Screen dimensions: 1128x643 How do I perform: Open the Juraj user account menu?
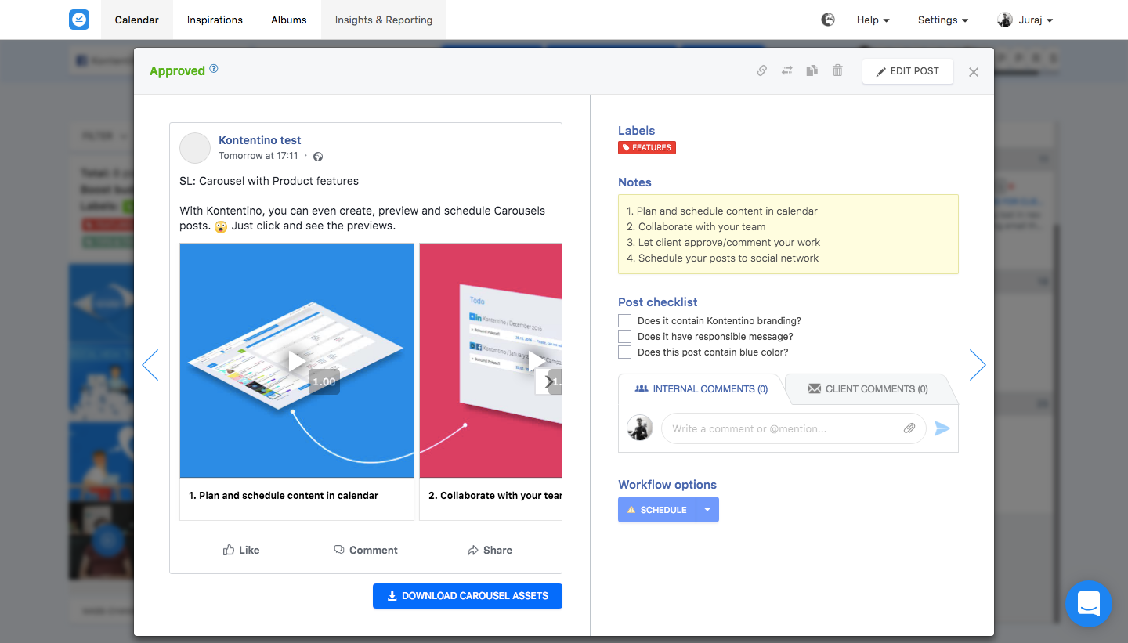(x=1025, y=20)
